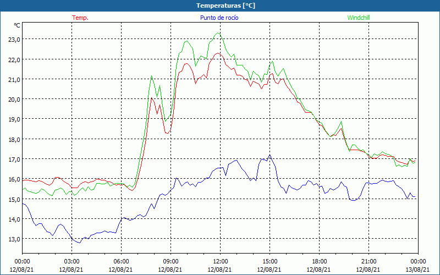Click the 13/08/21 date label
Image resolution: width=440 pixels, height=275 pixels.
click(417, 269)
